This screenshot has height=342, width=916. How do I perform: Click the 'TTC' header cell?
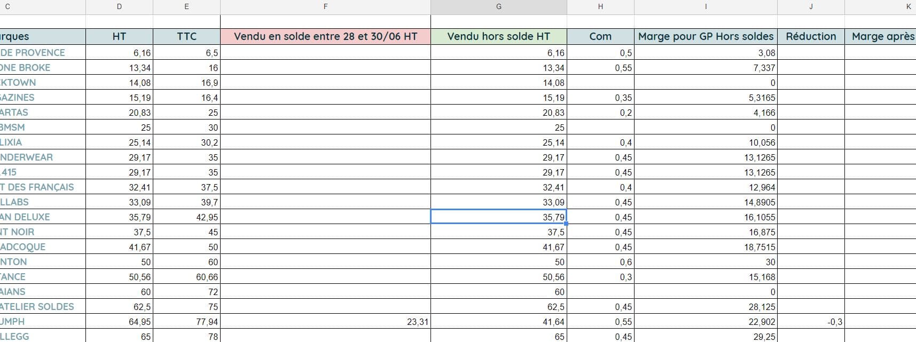coord(186,36)
